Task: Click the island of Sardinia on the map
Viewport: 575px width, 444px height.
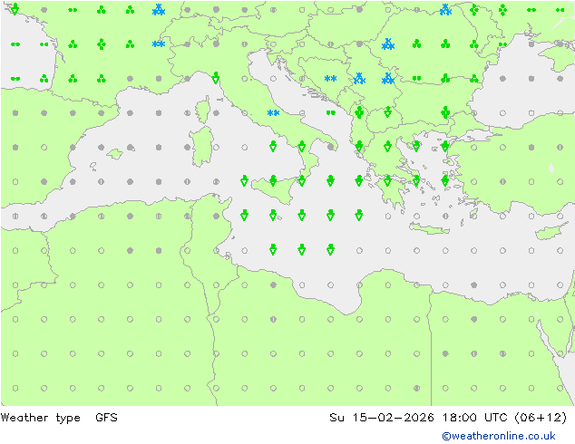Action: tap(201, 147)
